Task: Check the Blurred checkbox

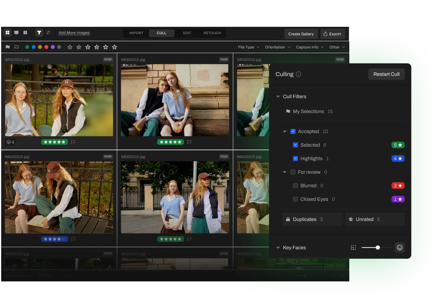Action: pyautogui.click(x=295, y=186)
